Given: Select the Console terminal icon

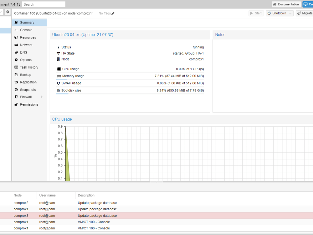Looking at the screenshot, I should coord(17,30).
